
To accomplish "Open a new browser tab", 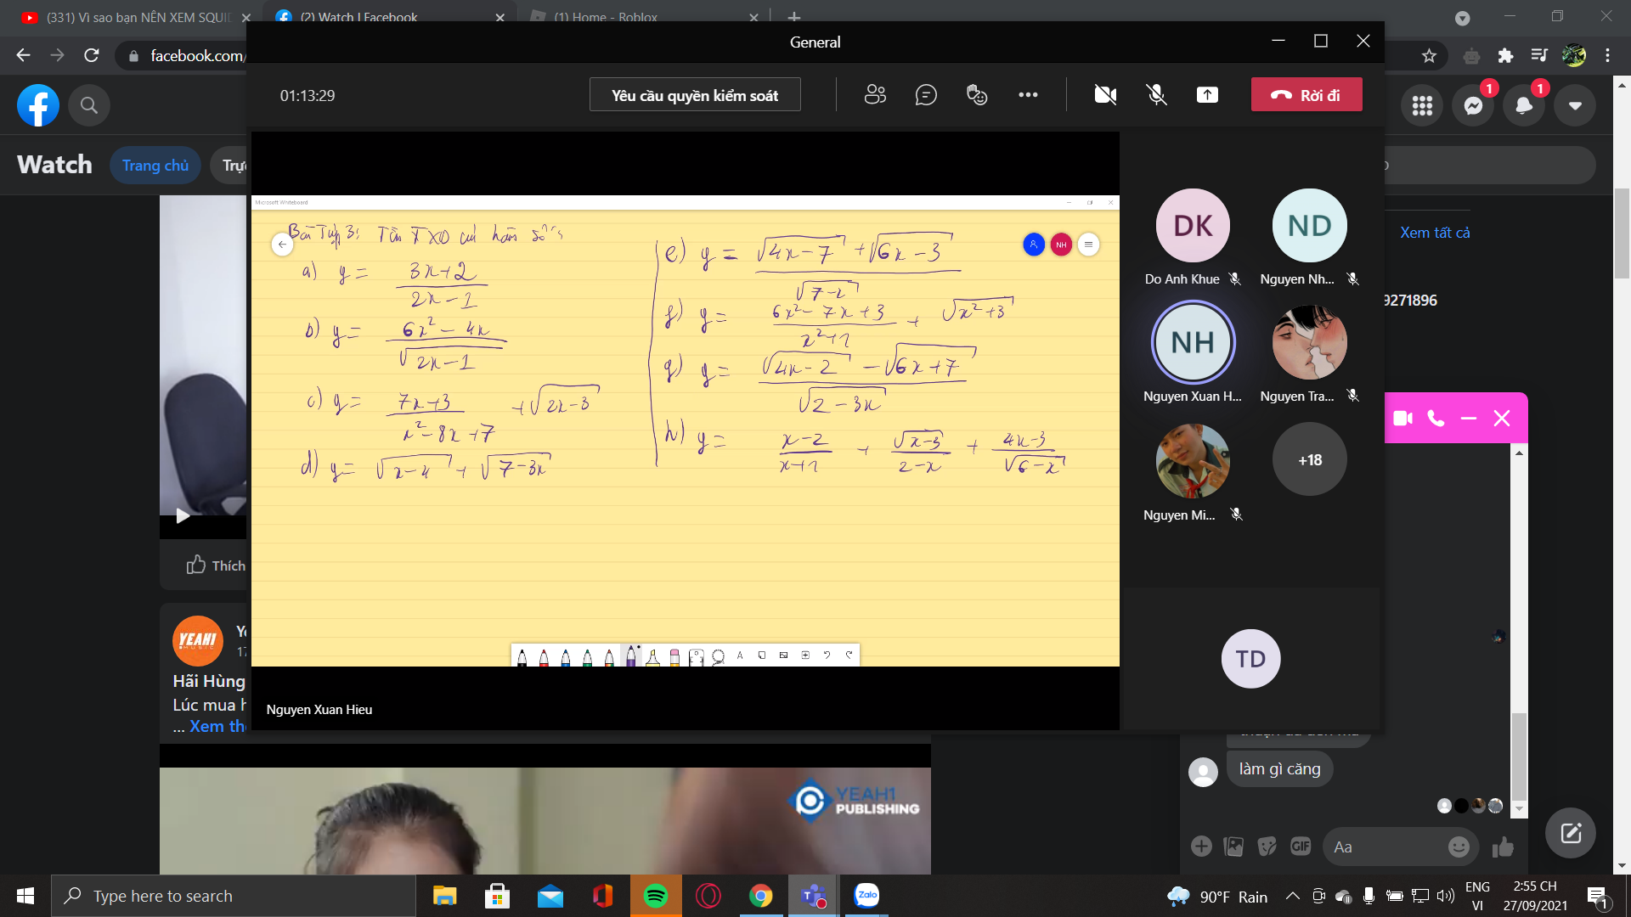I will (x=793, y=17).
